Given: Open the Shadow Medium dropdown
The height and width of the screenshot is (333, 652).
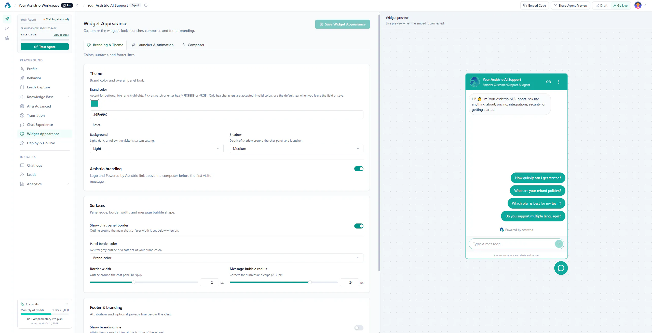Looking at the screenshot, I should (x=296, y=149).
